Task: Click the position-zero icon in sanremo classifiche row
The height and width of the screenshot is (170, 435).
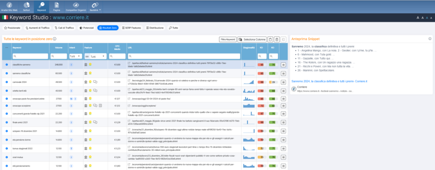Action: [86, 73]
